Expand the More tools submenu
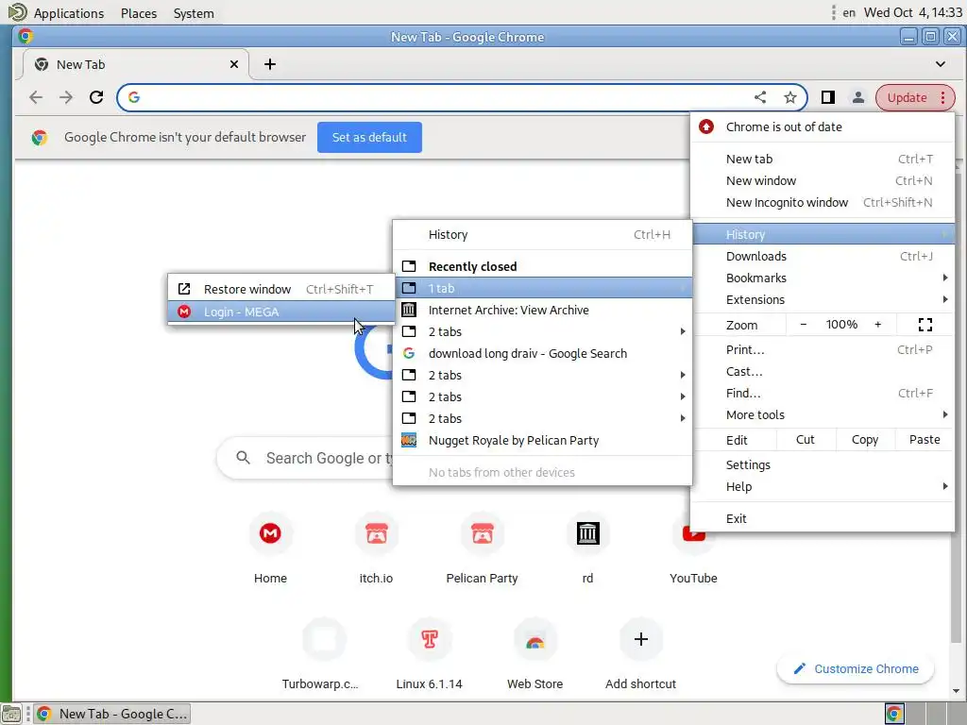Viewport: 967px width, 725px height. click(823, 415)
